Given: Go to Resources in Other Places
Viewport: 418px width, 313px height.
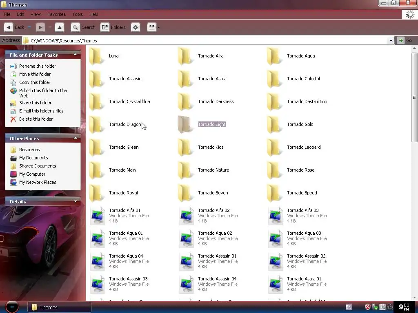Looking at the screenshot, I should (x=29, y=150).
